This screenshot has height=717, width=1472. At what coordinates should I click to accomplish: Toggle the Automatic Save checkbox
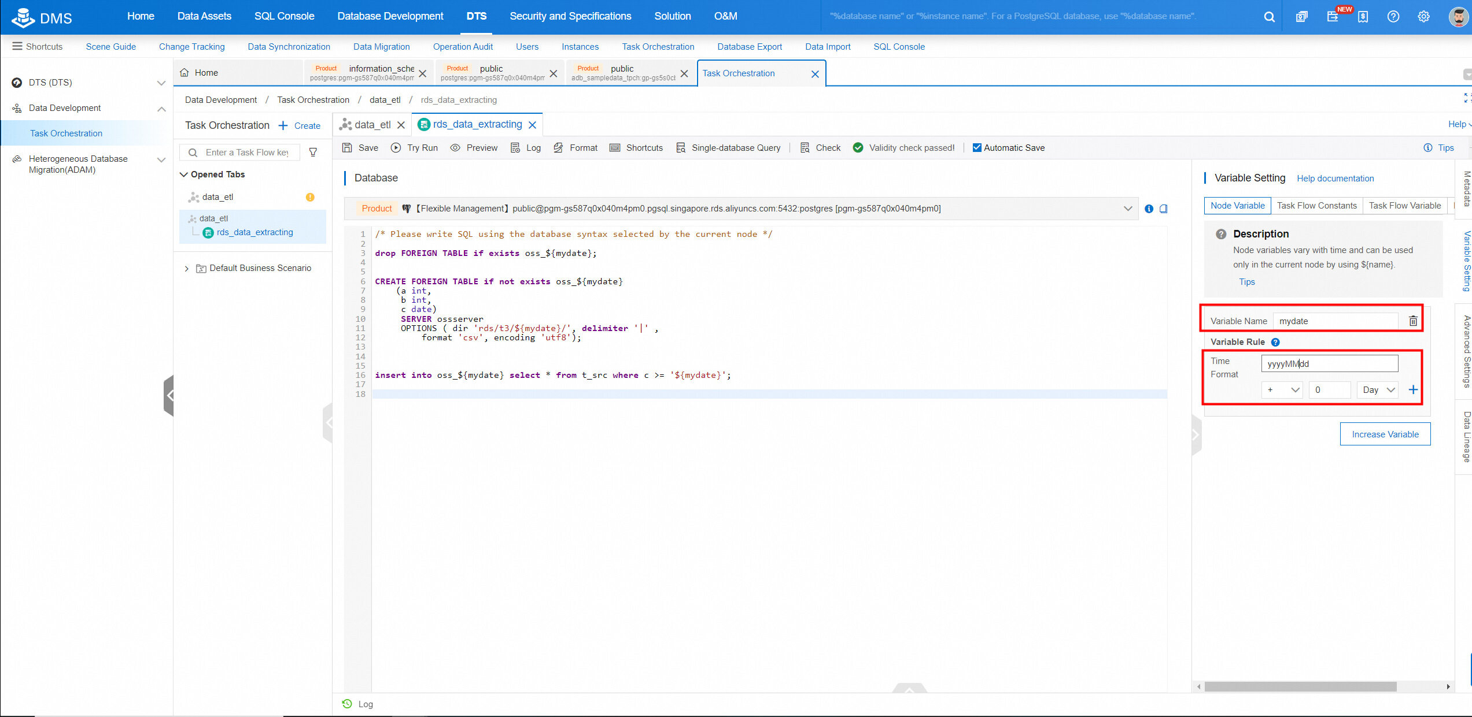977,148
